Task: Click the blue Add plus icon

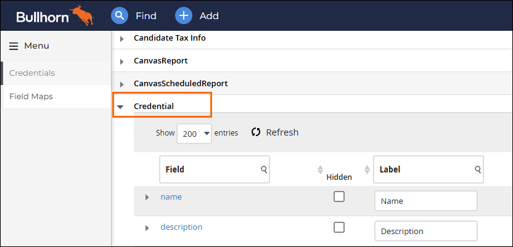Action: [x=184, y=15]
